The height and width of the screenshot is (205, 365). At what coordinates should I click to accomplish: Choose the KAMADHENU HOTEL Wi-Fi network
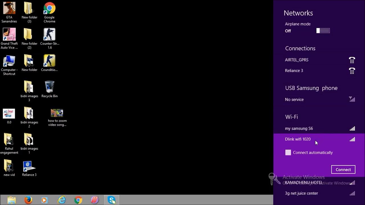[319, 183]
